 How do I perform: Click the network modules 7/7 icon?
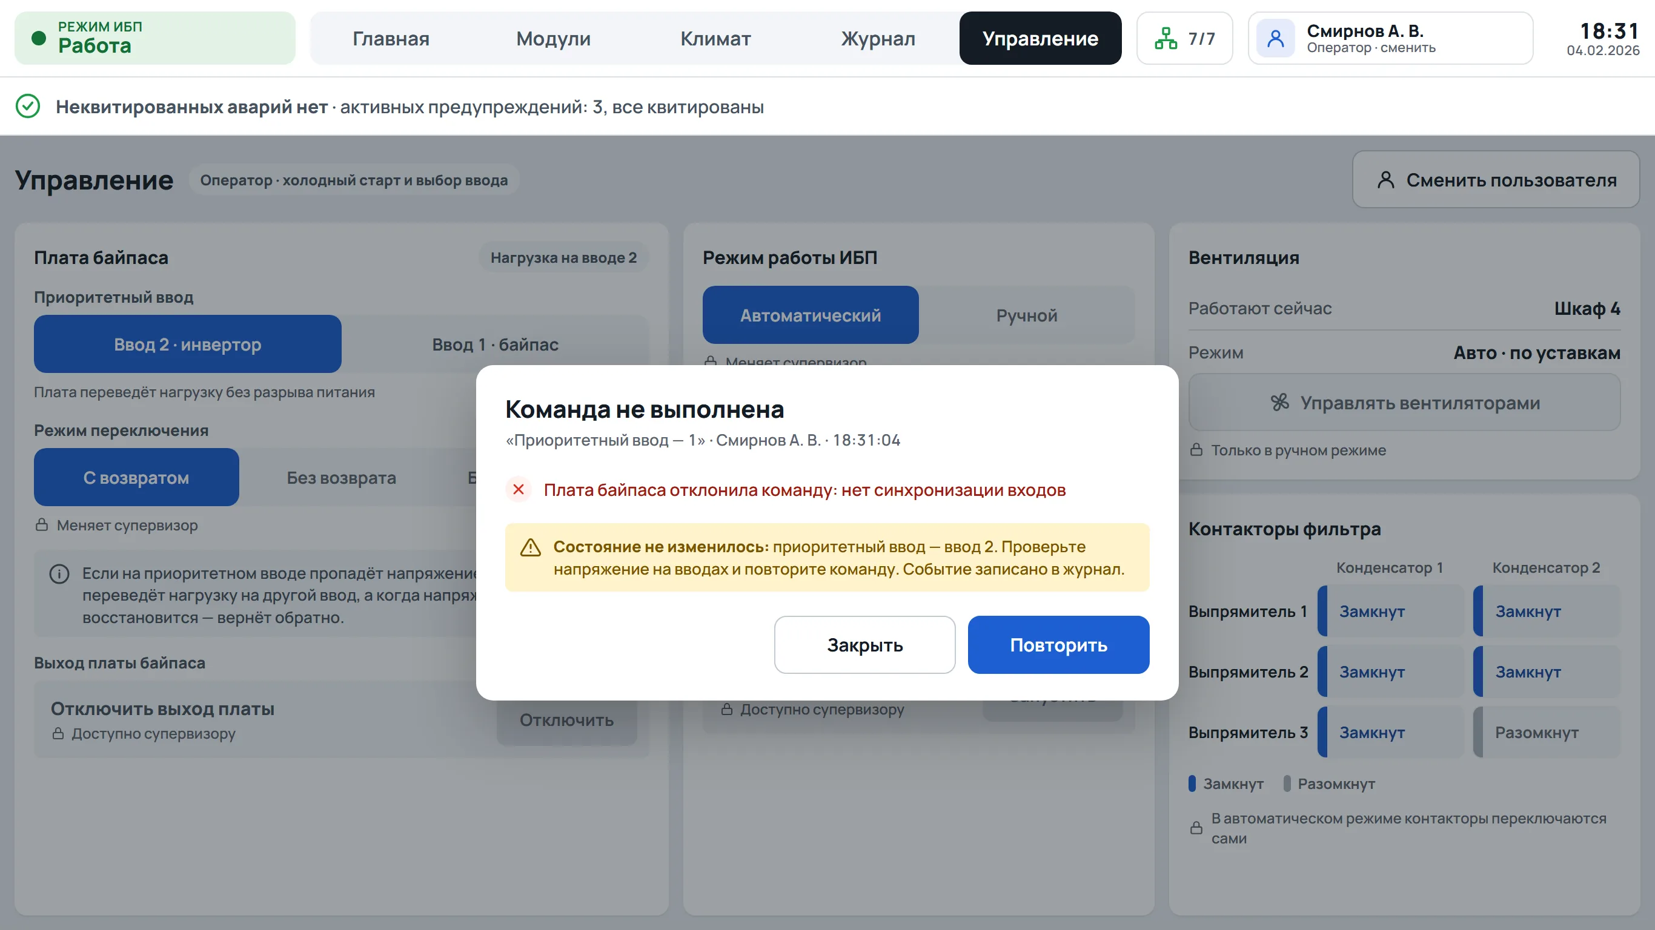click(1166, 39)
